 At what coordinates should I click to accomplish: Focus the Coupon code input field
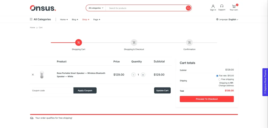coord(52,90)
